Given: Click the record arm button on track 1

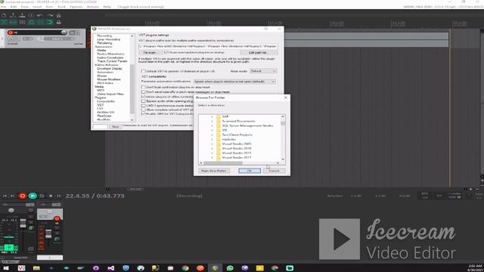Looking at the screenshot, I should 11,32.
